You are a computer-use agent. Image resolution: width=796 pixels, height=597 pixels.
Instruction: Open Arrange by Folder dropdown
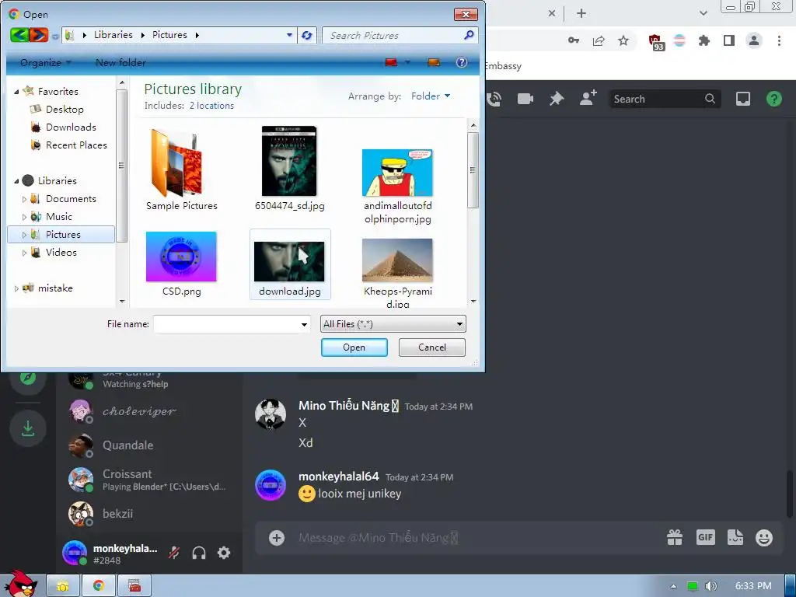(431, 96)
